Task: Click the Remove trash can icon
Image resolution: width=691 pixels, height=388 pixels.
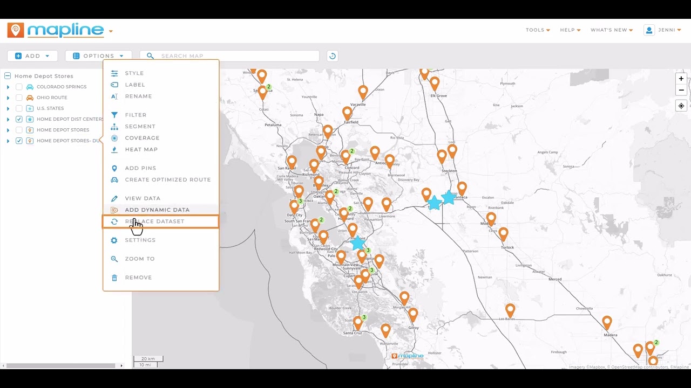Action: point(114,278)
